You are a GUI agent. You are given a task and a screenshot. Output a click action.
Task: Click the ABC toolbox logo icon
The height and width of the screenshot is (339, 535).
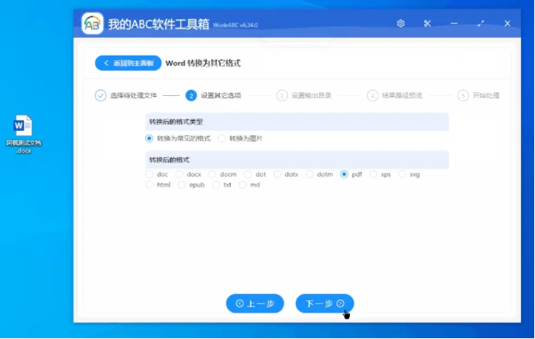tap(92, 24)
